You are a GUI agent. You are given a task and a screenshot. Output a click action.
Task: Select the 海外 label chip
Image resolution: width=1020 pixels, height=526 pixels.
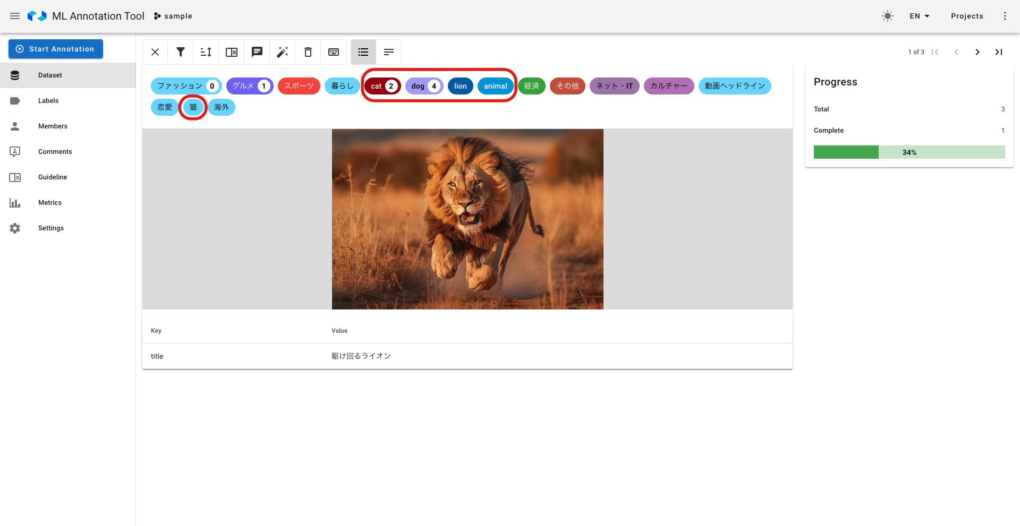coord(222,107)
